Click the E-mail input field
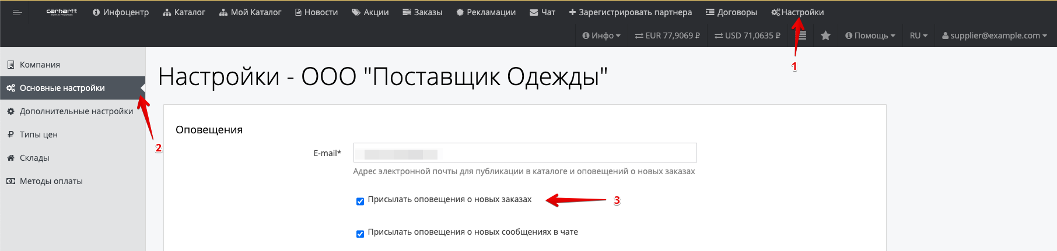Viewport: 1057px width, 251px height. (x=524, y=153)
